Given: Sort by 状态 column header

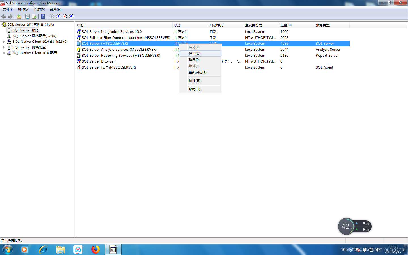Looking at the screenshot, I should click(190, 25).
